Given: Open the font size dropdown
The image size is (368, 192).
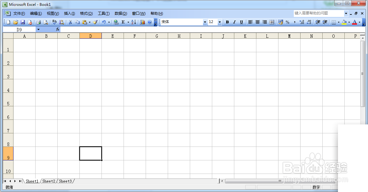Looking at the screenshot, I should (220, 22).
